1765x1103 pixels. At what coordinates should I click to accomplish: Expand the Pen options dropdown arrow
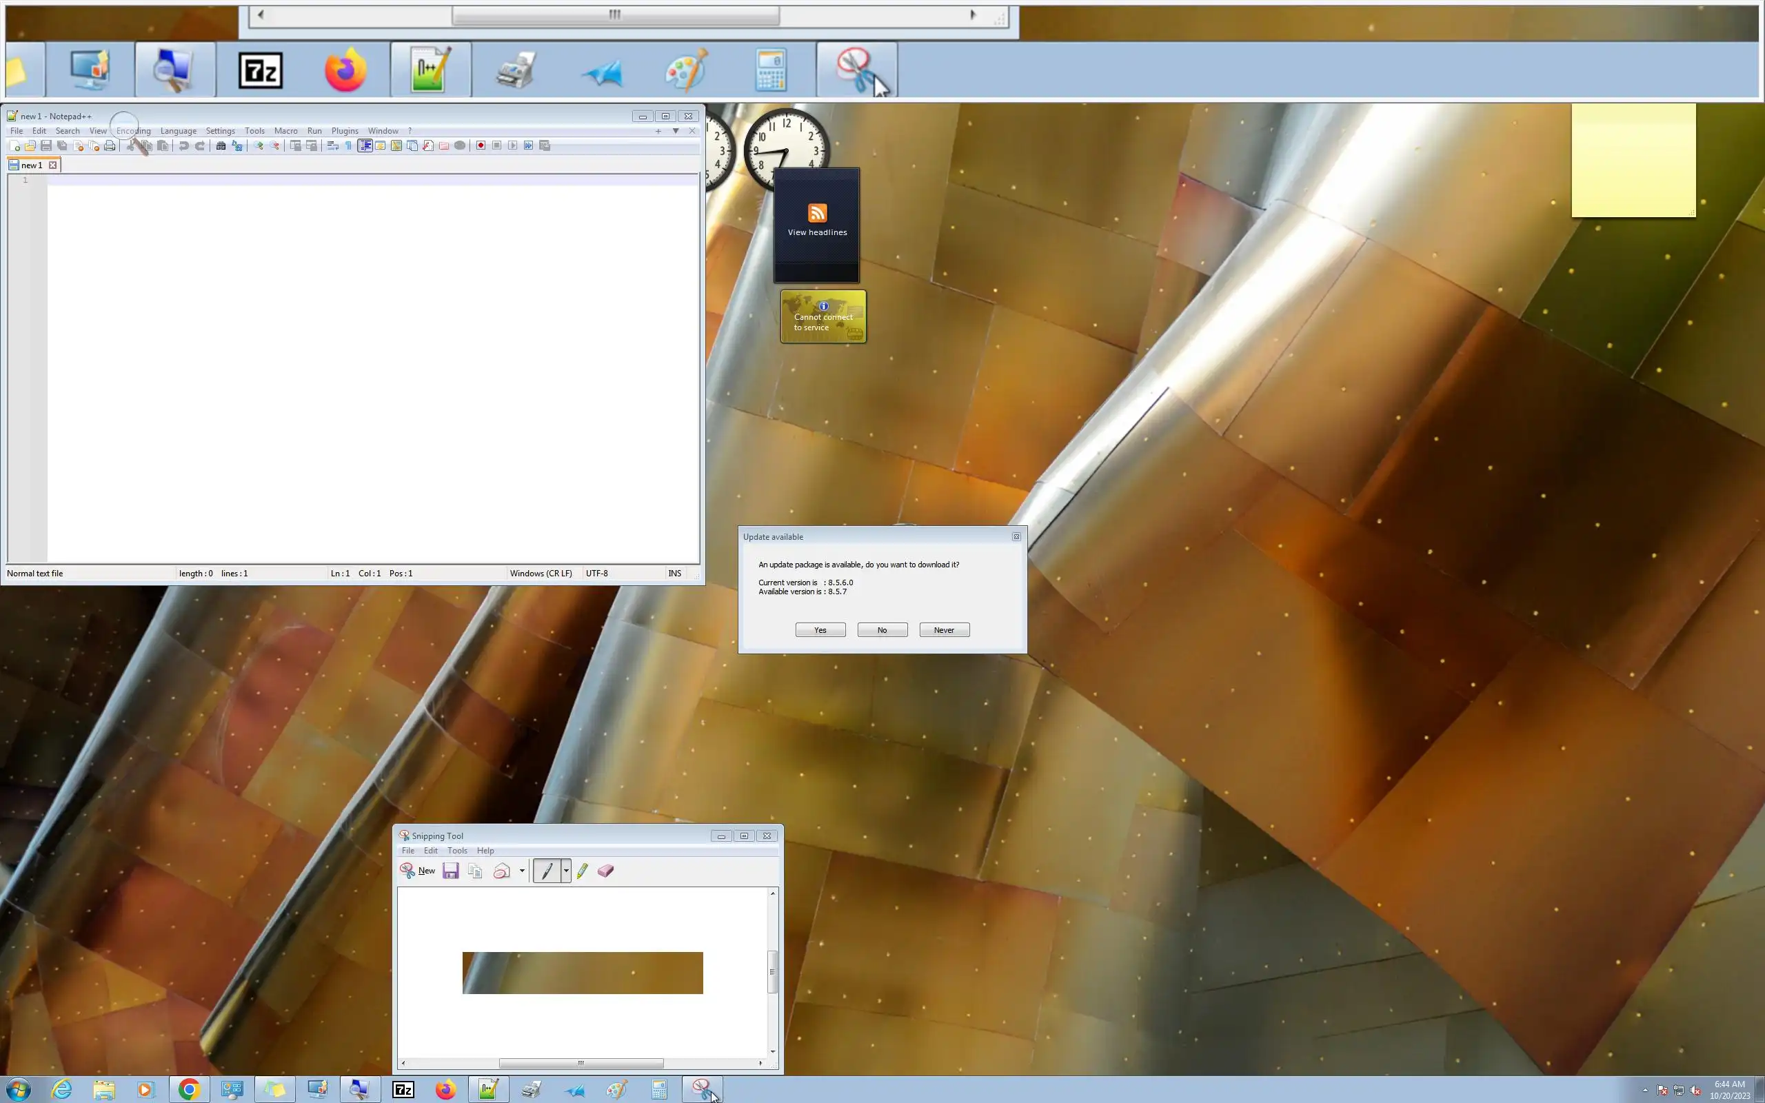[566, 871]
